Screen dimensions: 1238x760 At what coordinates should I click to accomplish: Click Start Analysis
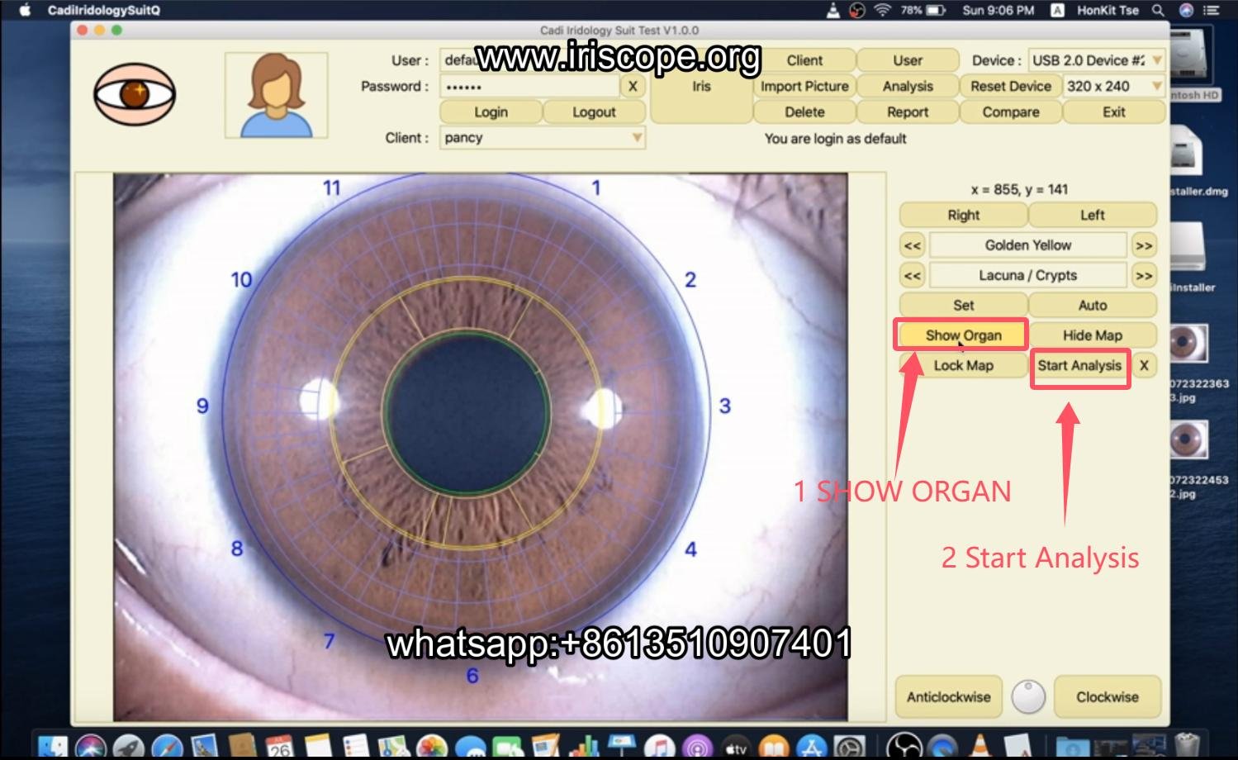1079,365
